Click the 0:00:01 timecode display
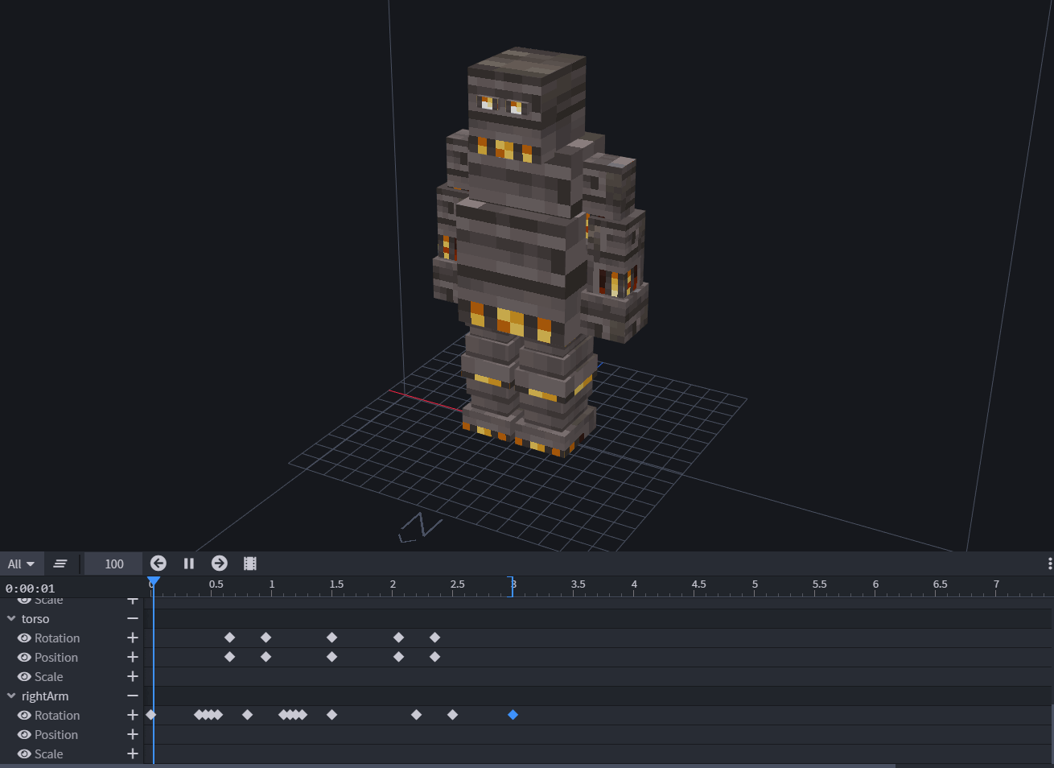This screenshot has height=768, width=1054. (30, 588)
